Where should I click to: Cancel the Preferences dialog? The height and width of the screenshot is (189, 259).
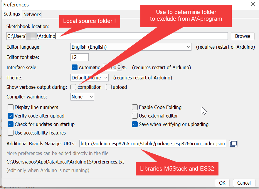[244, 183]
